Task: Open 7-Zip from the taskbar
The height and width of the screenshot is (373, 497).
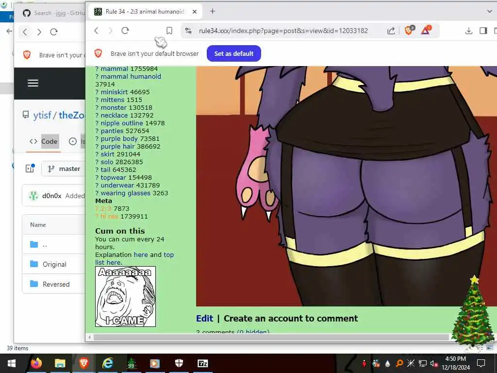Action: 202,363
